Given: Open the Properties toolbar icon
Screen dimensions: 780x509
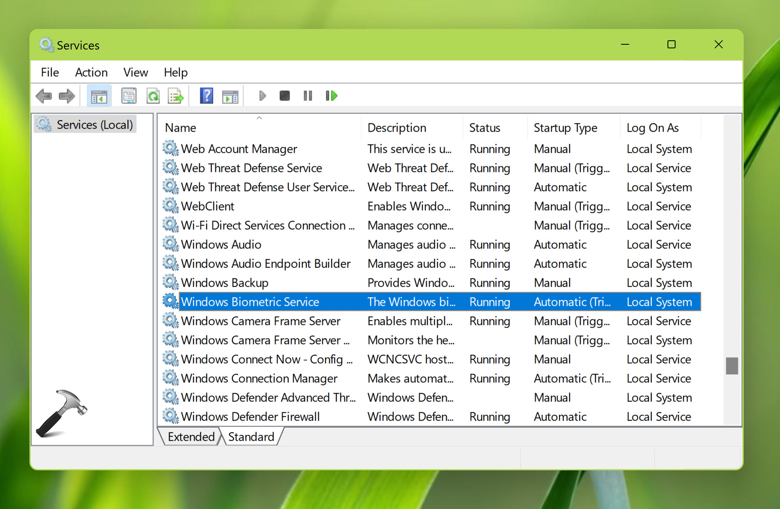Looking at the screenshot, I should (x=129, y=96).
